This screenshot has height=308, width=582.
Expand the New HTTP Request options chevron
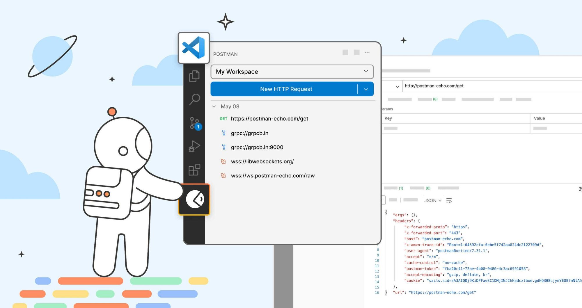366,89
